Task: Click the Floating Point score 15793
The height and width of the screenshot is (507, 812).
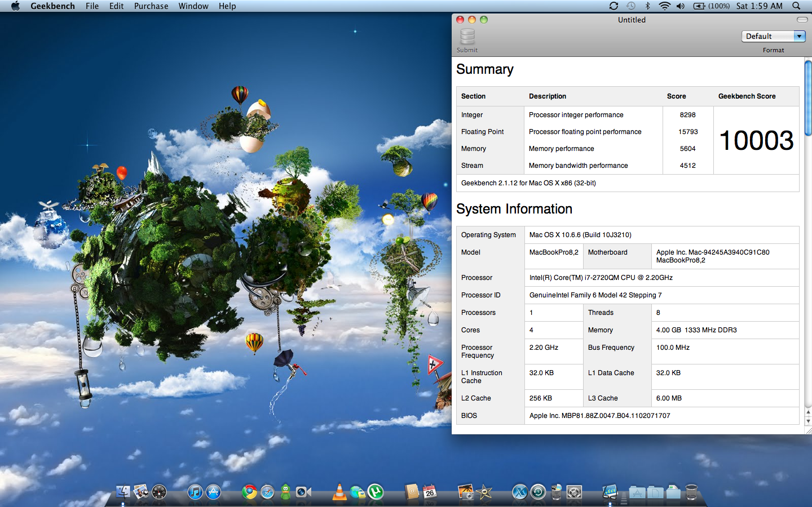Action: (688, 131)
